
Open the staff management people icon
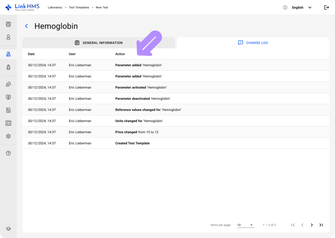coord(8,84)
